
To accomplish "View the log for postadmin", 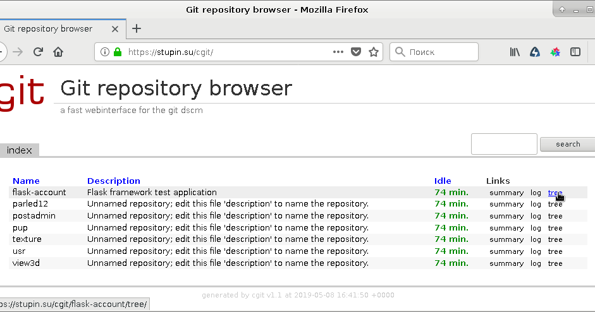I will [536, 216].
